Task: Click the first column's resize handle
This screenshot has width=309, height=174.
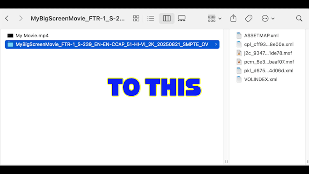Action: (x=226, y=162)
